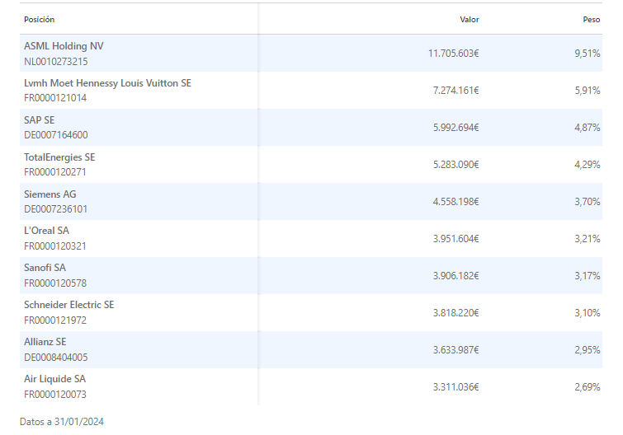
Task: Select Lvmh Moet Hennessy Louis Vuitton SE
Action: click(107, 83)
